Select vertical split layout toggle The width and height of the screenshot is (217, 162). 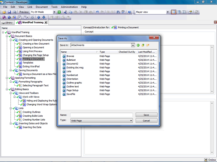coord(184,12)
